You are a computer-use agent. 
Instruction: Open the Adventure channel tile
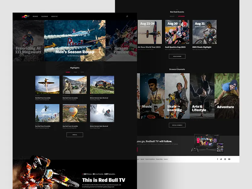click(227, 96)
